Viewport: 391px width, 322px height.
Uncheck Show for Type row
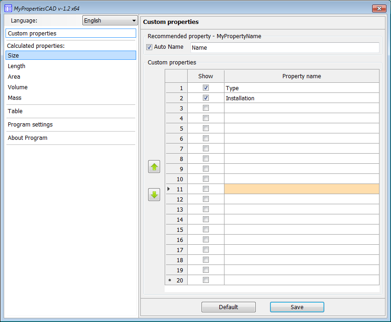[206, 88]
